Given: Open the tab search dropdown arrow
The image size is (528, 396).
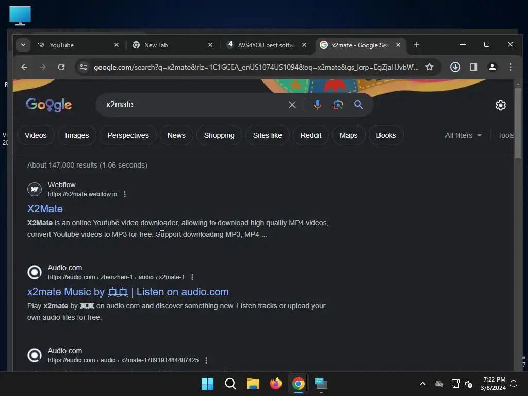Looking at the screenshot, I should coord(23,45).
